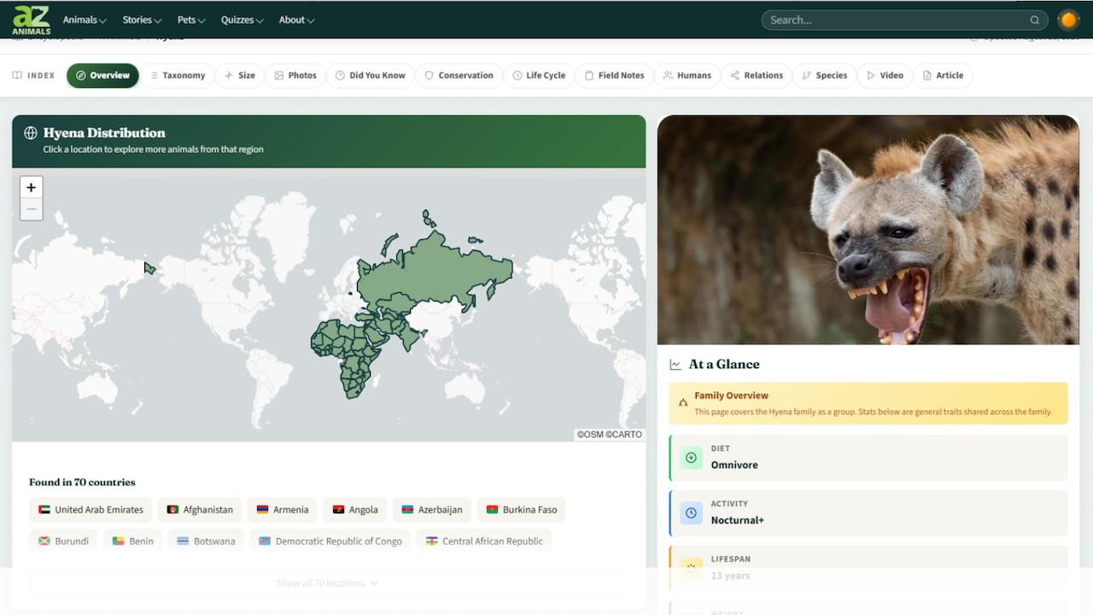Screen dimensions: 1093x615
Task: Select the Afghanistan country chip
Action: 200,510
